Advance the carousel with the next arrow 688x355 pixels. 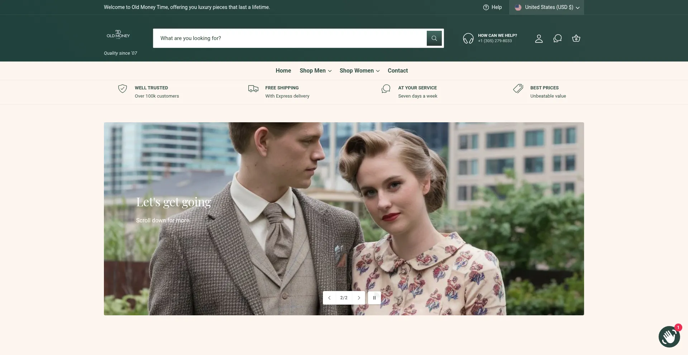coord(359,297)
